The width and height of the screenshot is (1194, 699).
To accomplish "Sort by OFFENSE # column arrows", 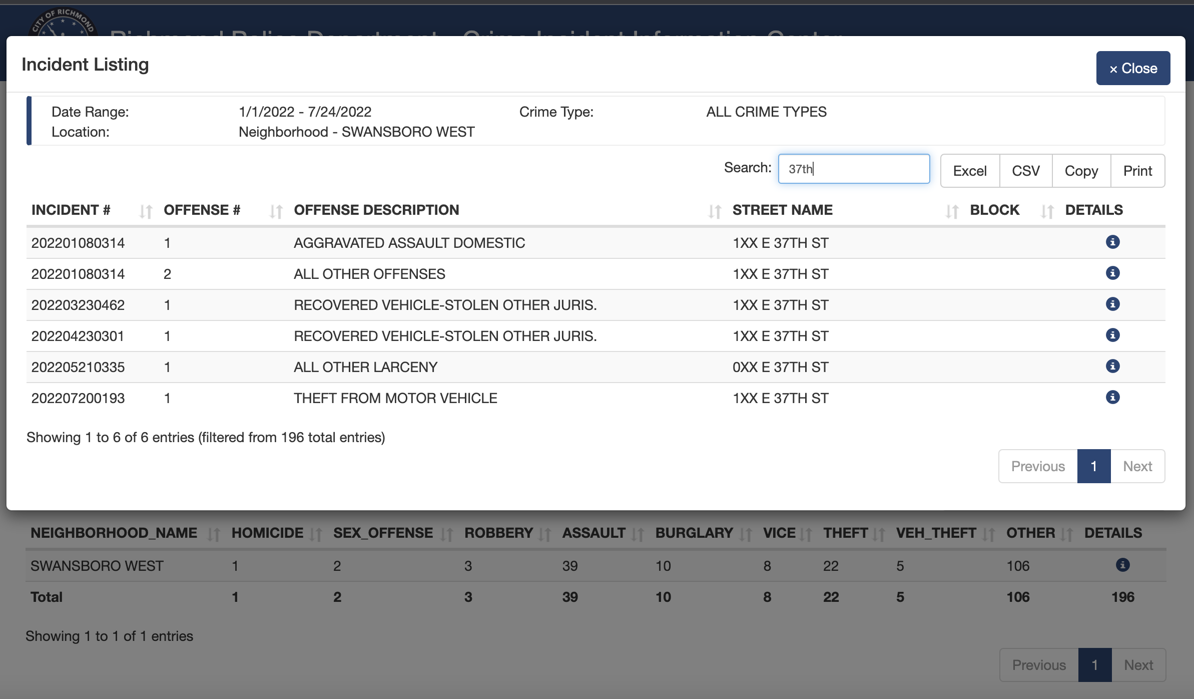I will pyautogui.click(x=276, y=211).
